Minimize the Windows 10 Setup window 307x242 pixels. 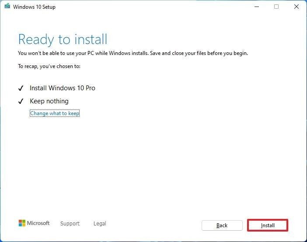point(257,7)
